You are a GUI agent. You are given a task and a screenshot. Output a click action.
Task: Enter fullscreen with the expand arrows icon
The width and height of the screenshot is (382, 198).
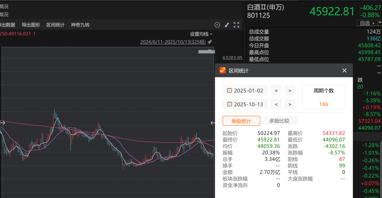237,25
